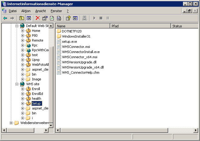Screen dimensions: 200x141
Task: Restore the inner MDI child window
Action: tap(190, 11)
